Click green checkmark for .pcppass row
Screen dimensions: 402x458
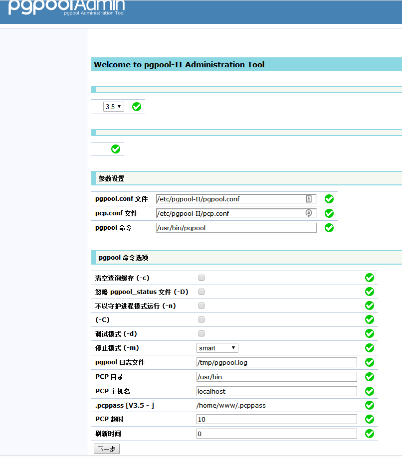click(370, 405)
